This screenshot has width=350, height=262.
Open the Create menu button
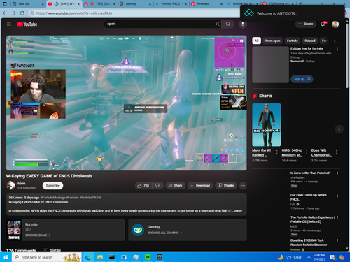coord(306,24)
